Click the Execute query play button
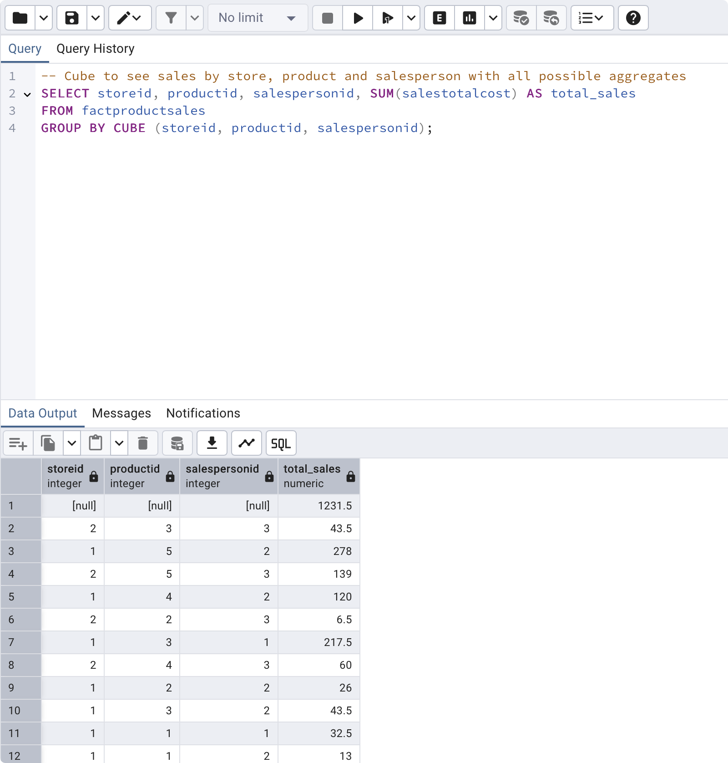728x763 pixels. [x=358, y=18]
